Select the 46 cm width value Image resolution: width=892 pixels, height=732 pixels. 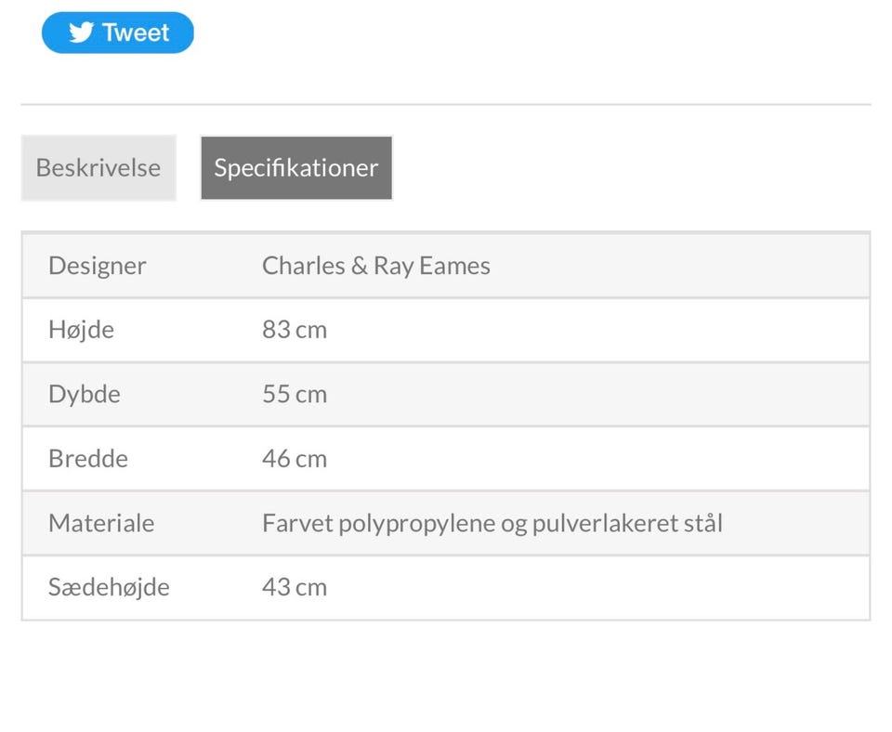pyautogui.click(x=295, y=459)
